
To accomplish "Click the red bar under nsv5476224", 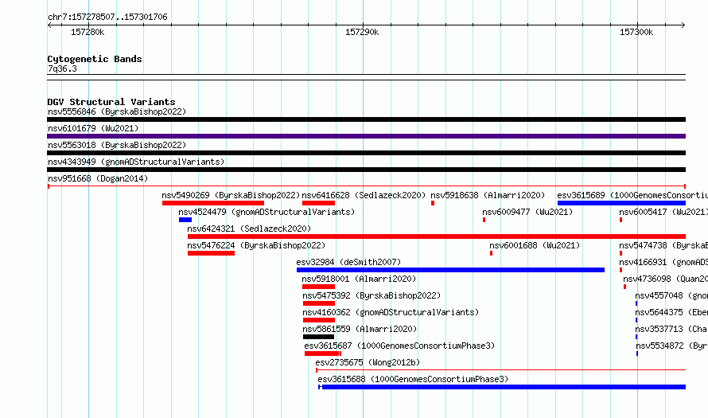I will point(211,253).
